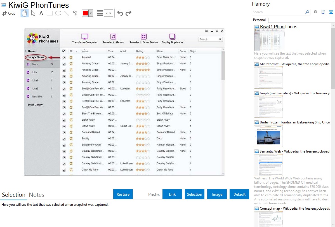Activate the hand pan tool
335x227 pixels.
tap(25, 13)
